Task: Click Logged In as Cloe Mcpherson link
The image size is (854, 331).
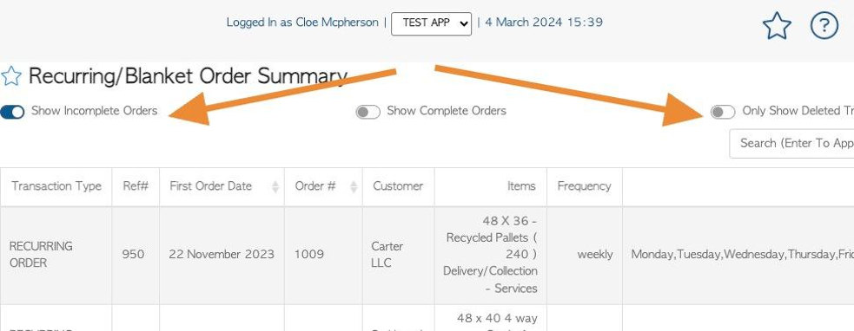Action: point(302,23)
